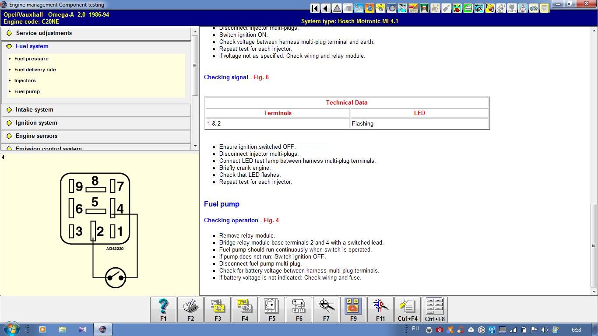Go to the first page toolbar icon
The image size is (598, 336).
click(315, 8)
